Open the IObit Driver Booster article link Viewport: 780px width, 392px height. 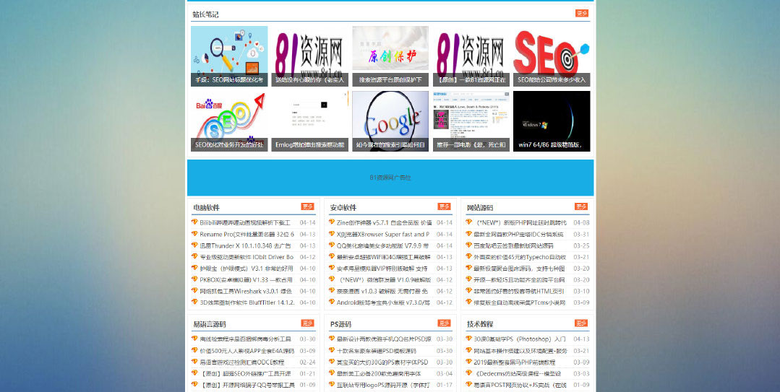[x=247, y=257]
